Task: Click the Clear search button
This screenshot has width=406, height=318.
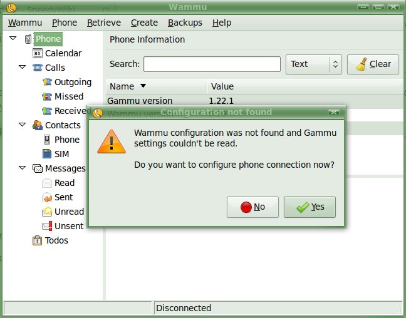Action: [x=373, y=64]
